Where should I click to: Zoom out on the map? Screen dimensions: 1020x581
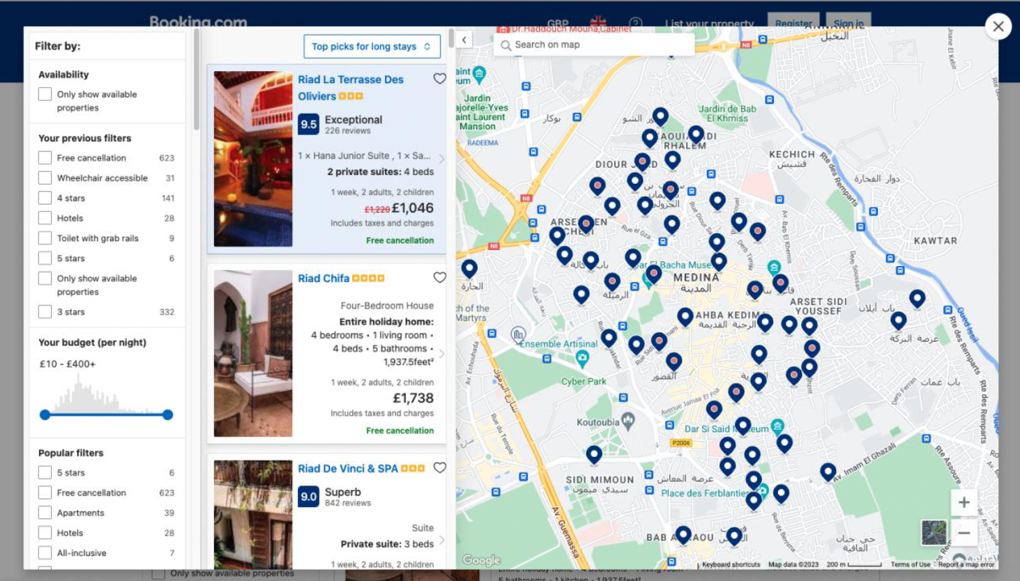tap(964, 533)
